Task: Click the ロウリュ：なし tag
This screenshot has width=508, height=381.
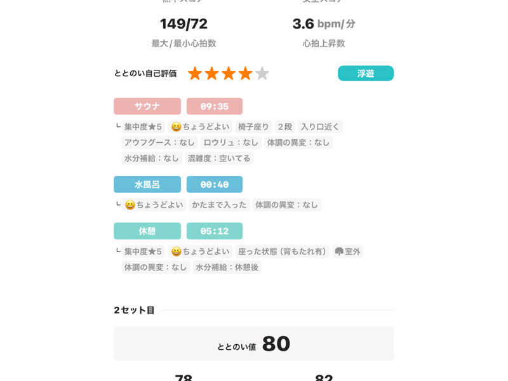Action: pos(231,142)
